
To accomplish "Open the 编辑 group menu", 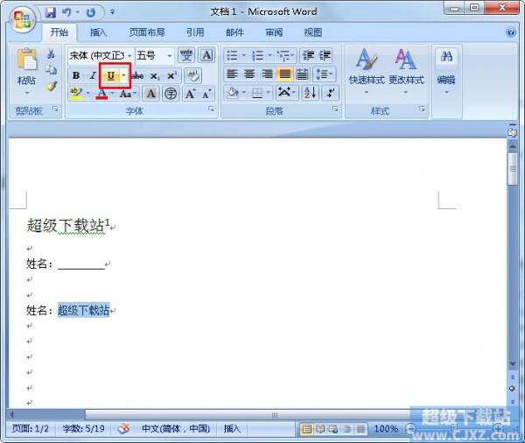I will [x=446, y=72].
